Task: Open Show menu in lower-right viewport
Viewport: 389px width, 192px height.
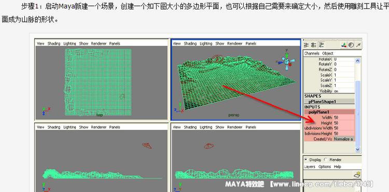Action: coord(220,127)
